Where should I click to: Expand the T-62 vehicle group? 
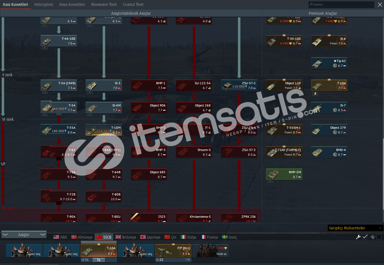(x=59, y=159)
